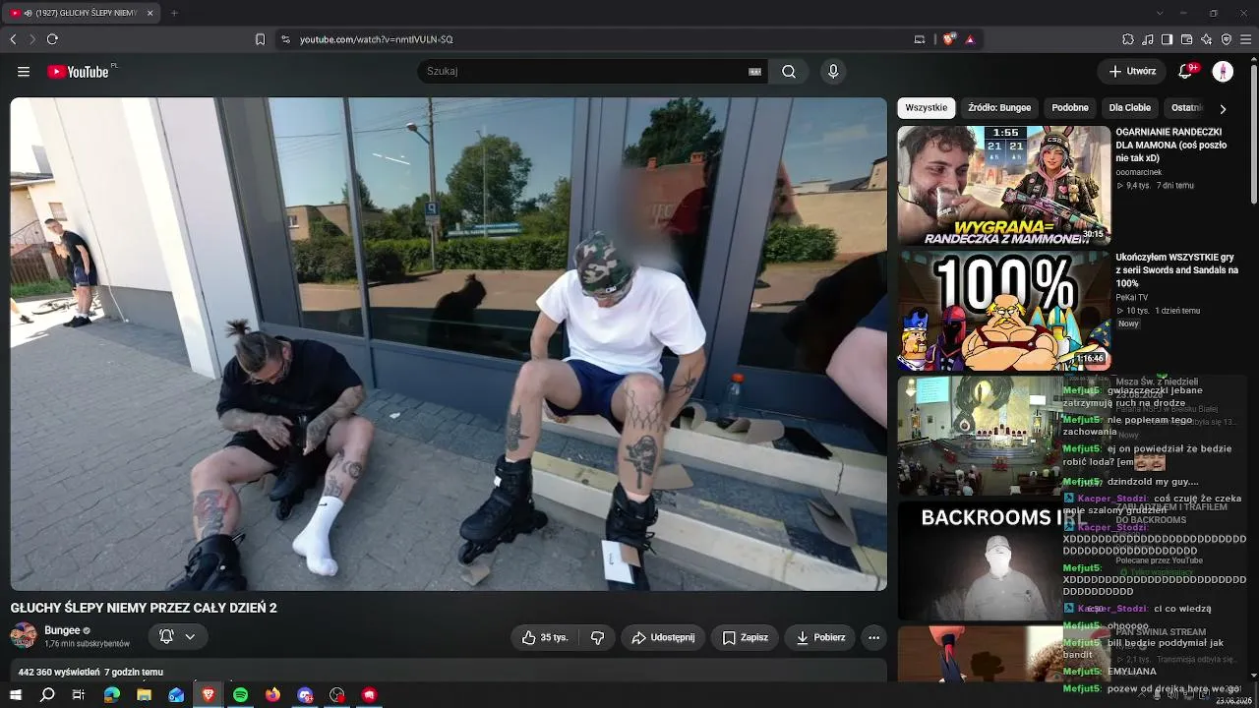Start voice search with microphone icon
Screen dimensions: 1259x708
[833, 72]
